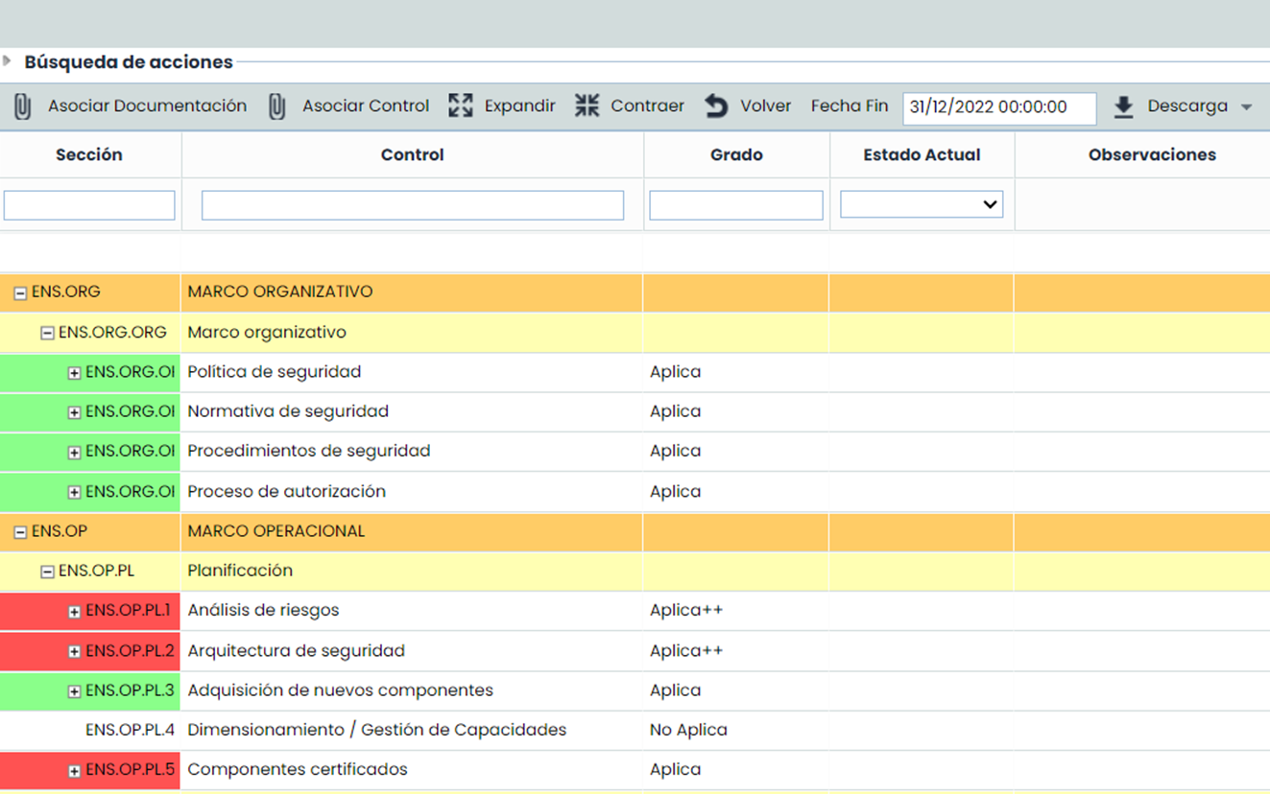Collapse the ENS.OP.PL Planificación node
The height and width of the screenshot is (794, 1270).
click(47, 572)
